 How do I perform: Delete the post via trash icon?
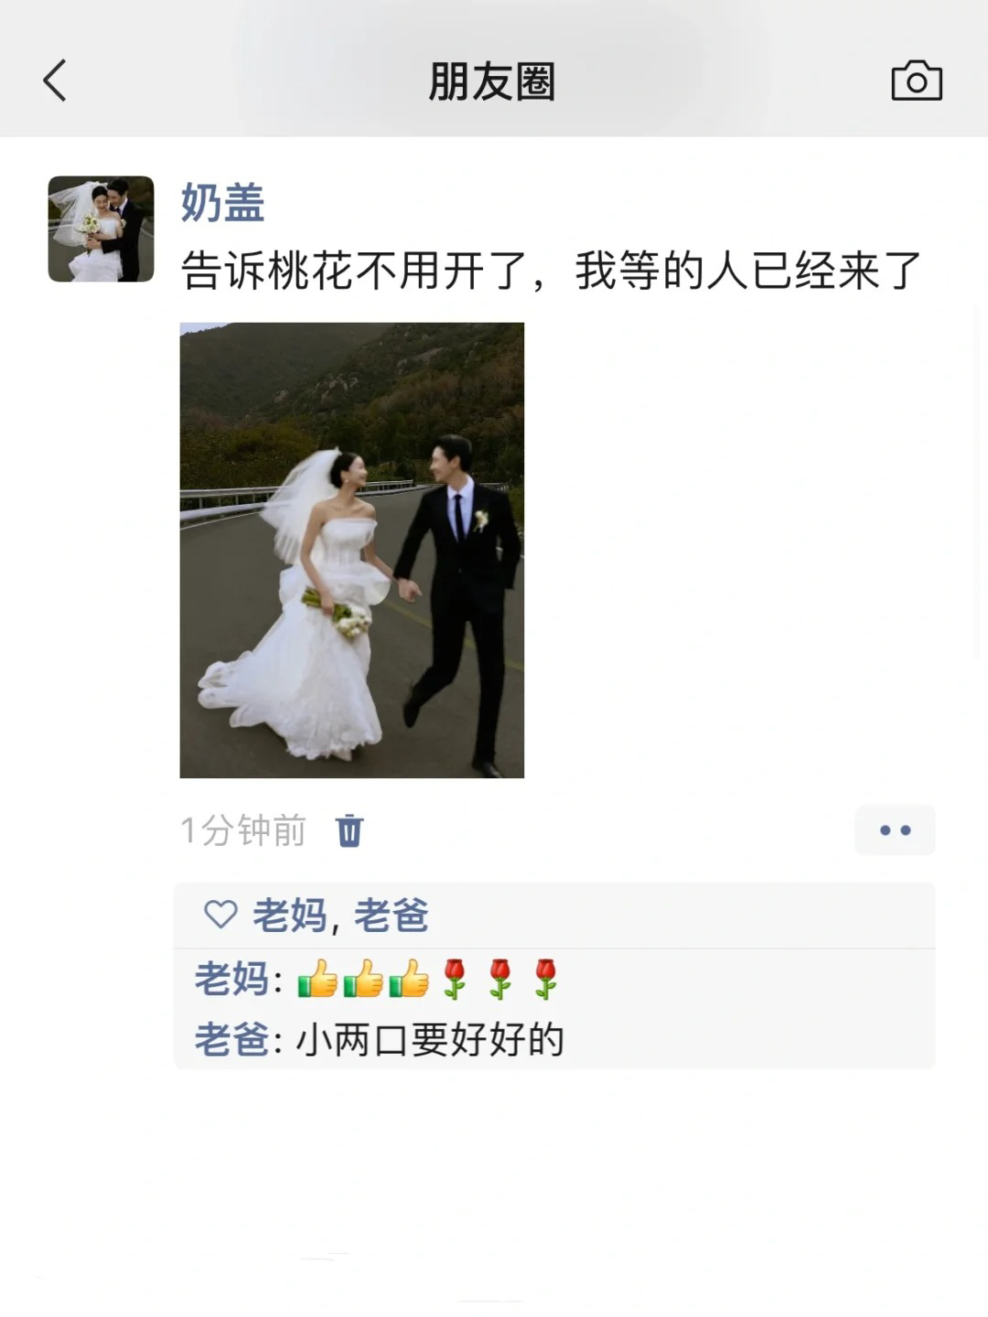pyautogui.click(x=349, y=830)
